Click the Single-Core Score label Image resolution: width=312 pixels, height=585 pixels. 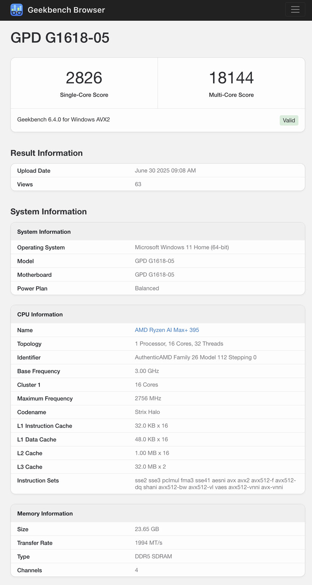(84, 95)
